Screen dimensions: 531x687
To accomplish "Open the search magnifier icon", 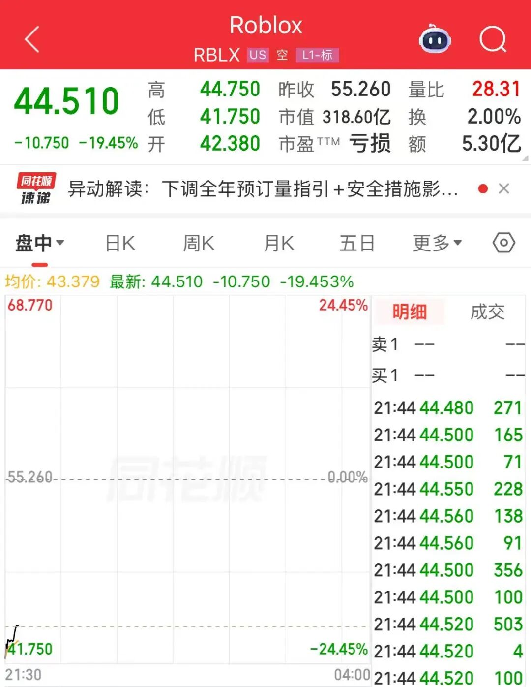I will (x=493, y=39).
